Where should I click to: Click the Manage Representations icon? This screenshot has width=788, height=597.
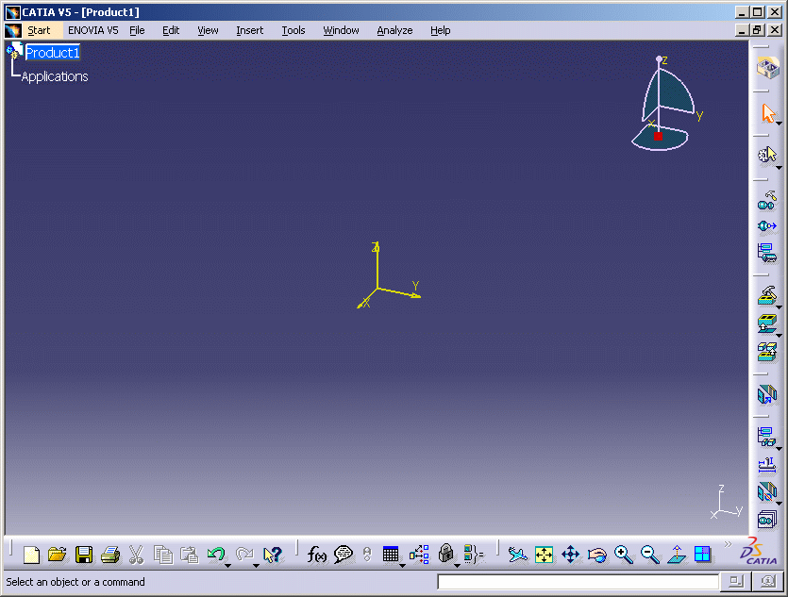(767, 491)
